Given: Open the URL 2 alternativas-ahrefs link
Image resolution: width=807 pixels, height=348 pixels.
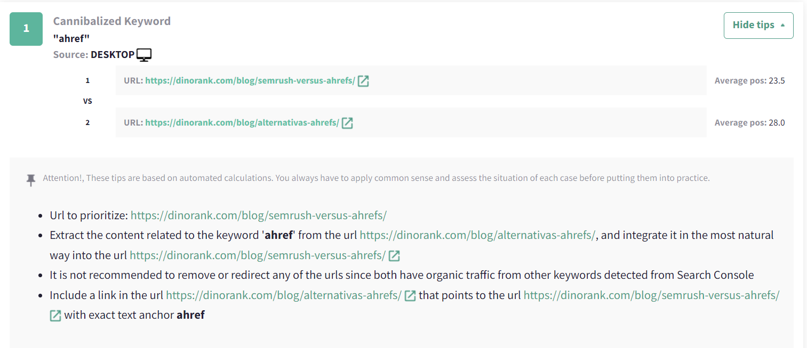Looking at the screenshot, I should [242, 123].
